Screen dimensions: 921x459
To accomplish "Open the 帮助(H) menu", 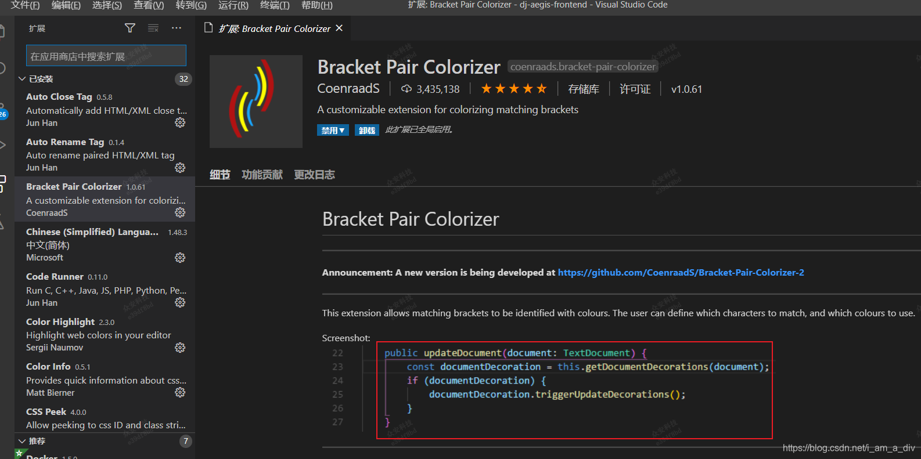I will [x=317, y=5].
